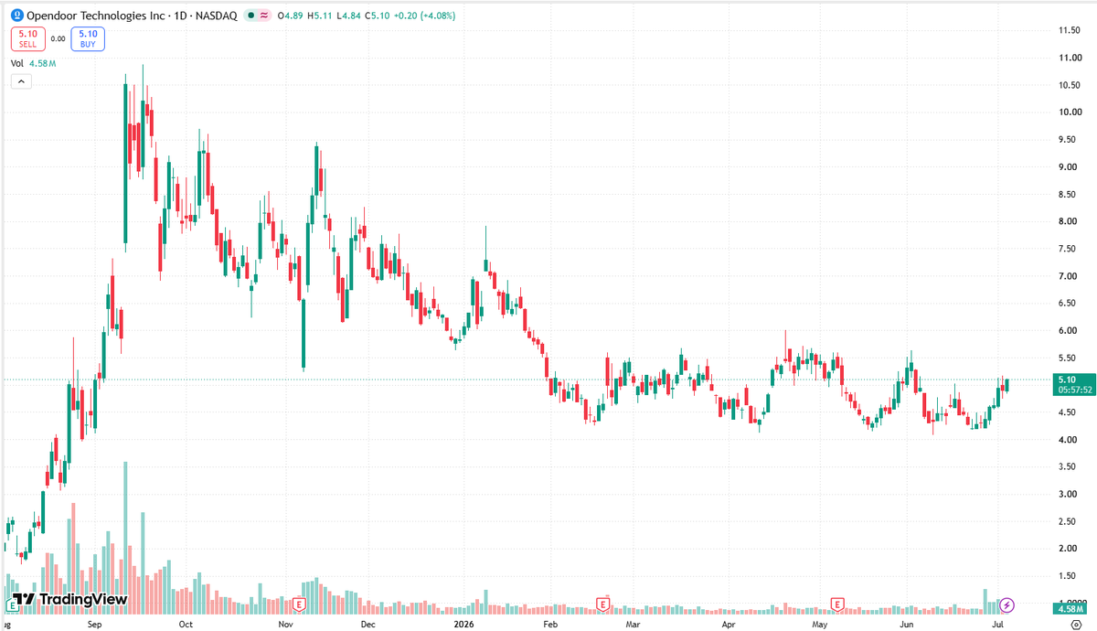
Task: Click the O4.89 open price value
Action: (292, 16)
